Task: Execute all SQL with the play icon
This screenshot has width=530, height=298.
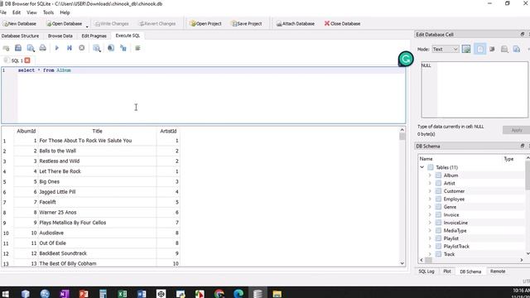Action: pos(57,48)
